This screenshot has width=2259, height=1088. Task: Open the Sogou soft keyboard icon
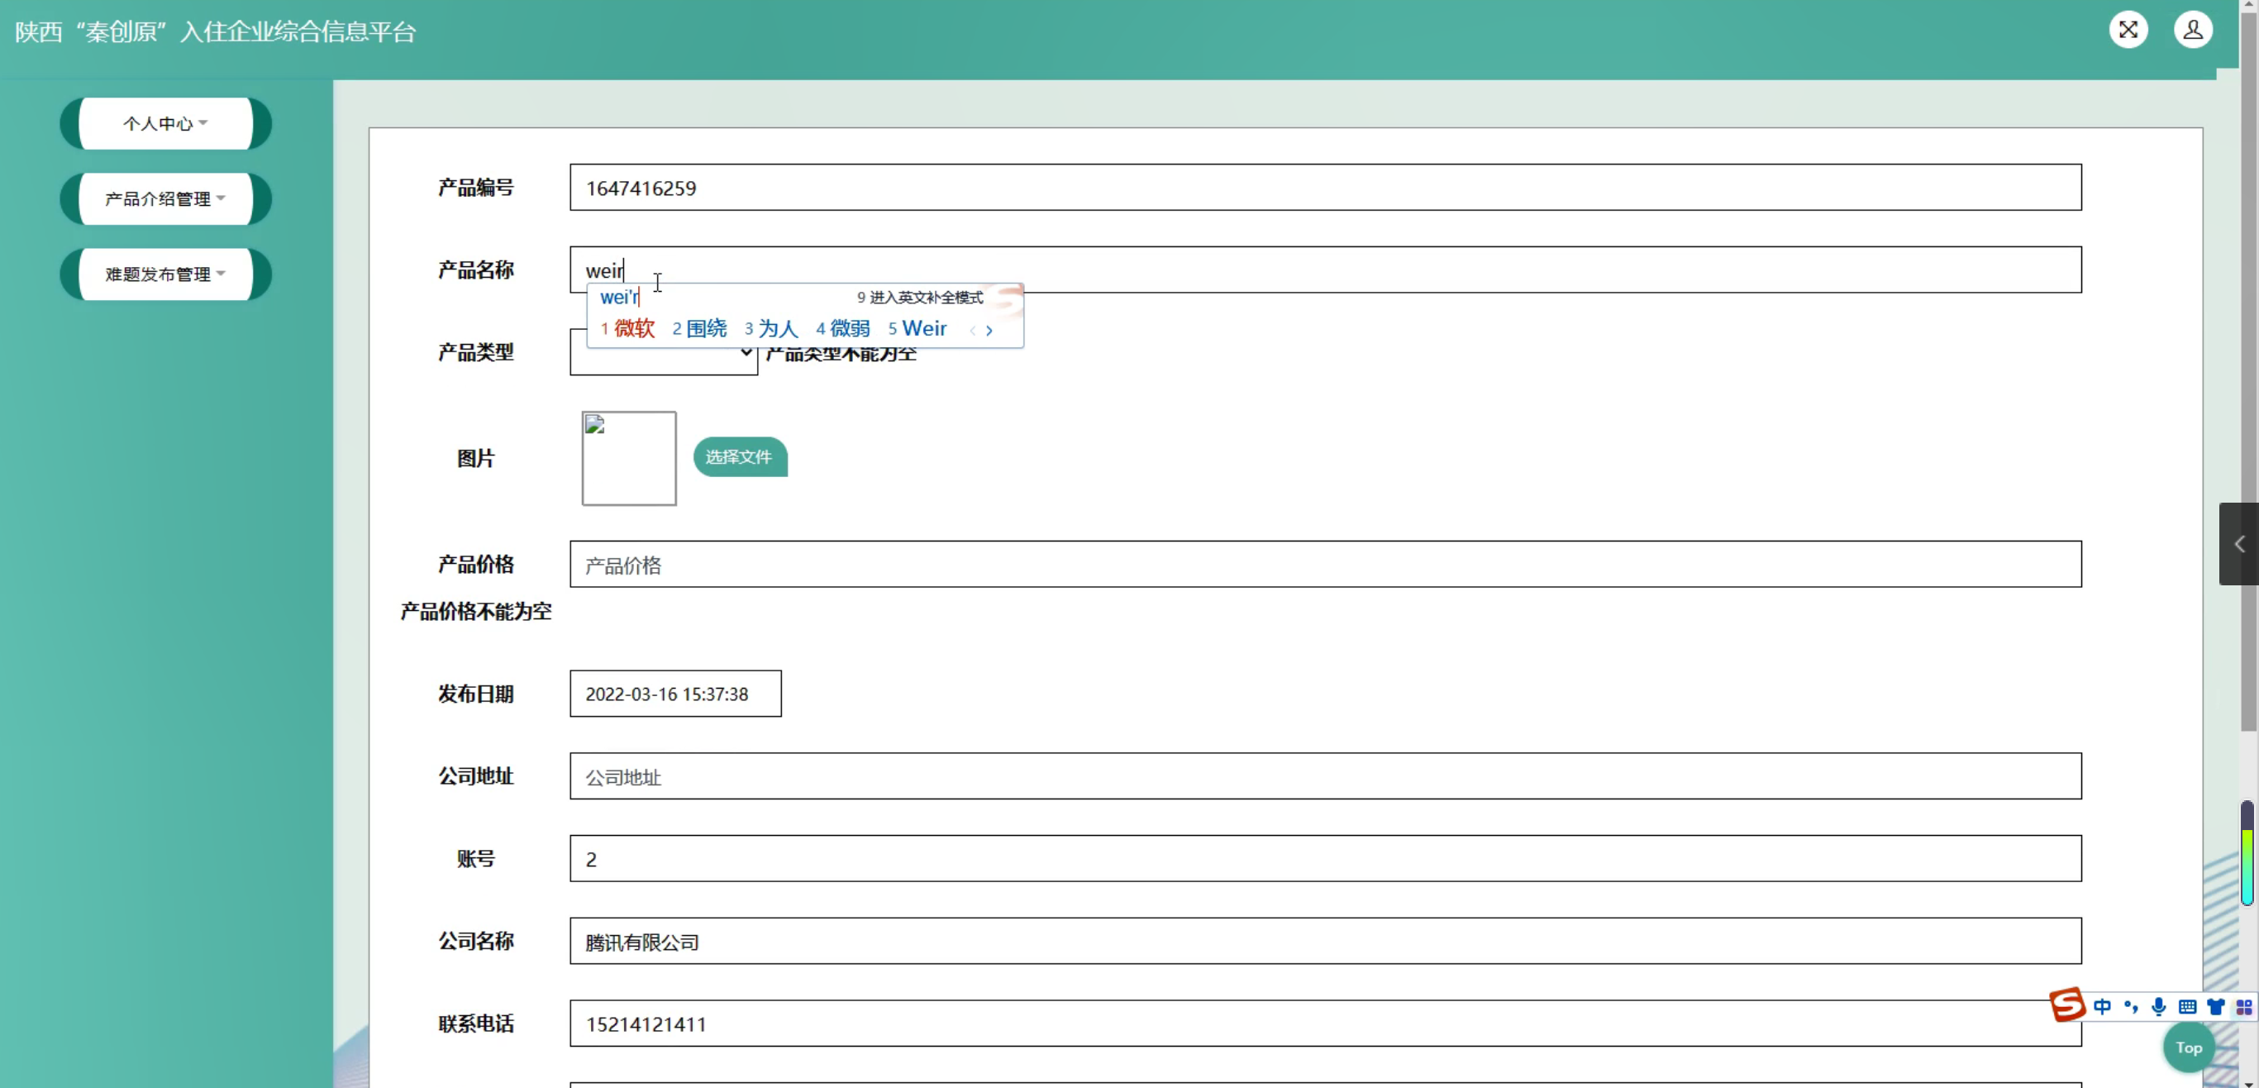point(2188,1006)
